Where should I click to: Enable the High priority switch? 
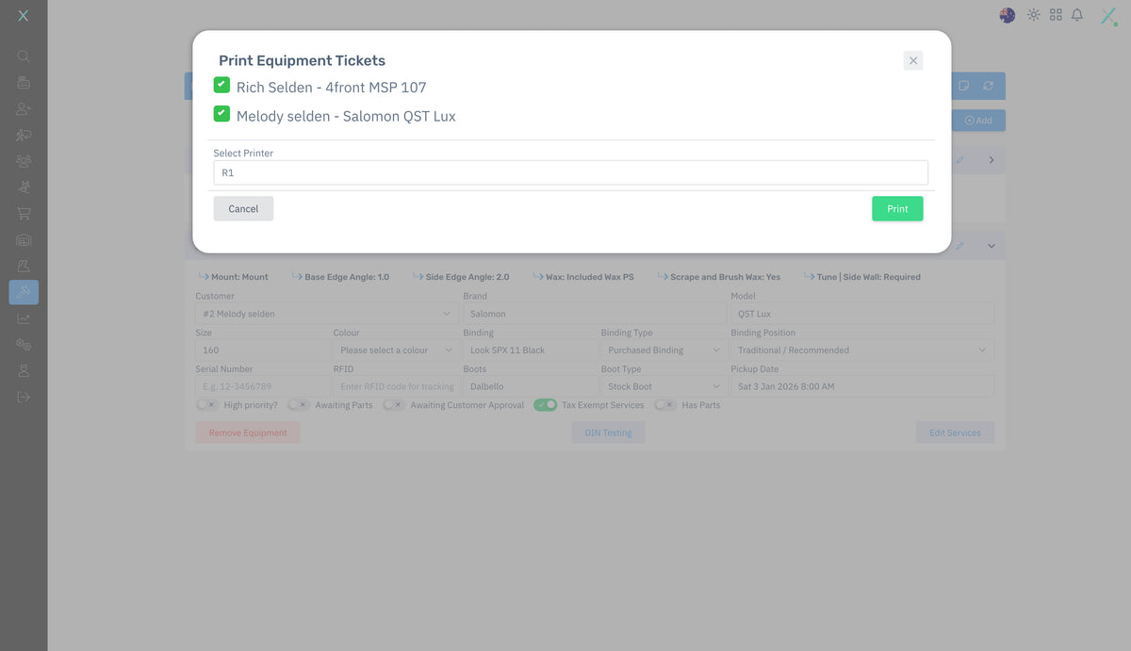coord(206,405)
